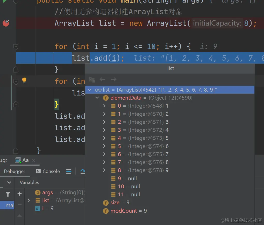This screenshot has width=264, height=225.
Task: Click the parameter icon beside args
Action: tap(38, 193)
